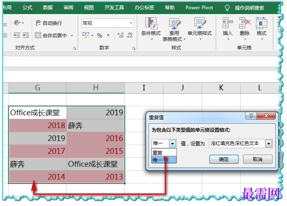Select cell containing 2013
287x206 pixels.
click(x=95, y=177)
